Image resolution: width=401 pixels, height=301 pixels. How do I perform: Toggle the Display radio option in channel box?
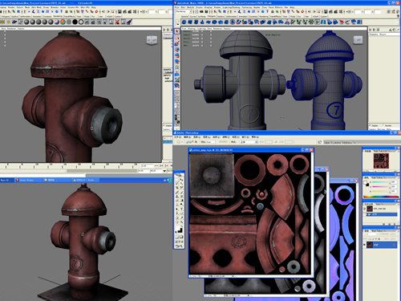371,125
